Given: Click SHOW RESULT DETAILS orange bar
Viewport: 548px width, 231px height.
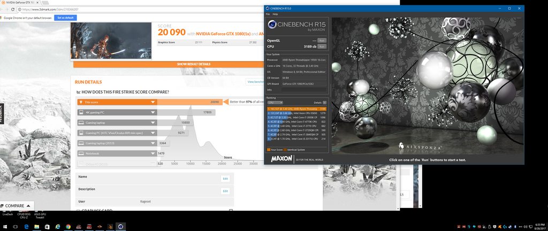Looking at the screenshot, I should (193, 64).
